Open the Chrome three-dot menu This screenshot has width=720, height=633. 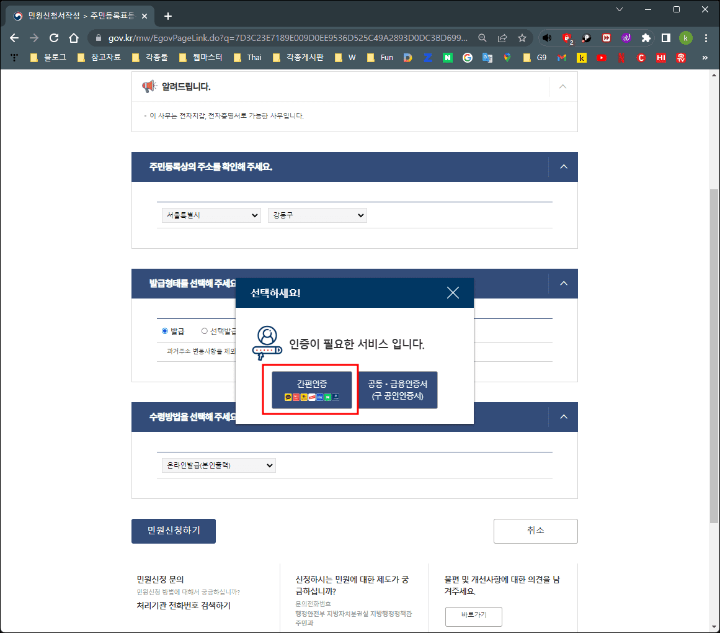(706, 38)
